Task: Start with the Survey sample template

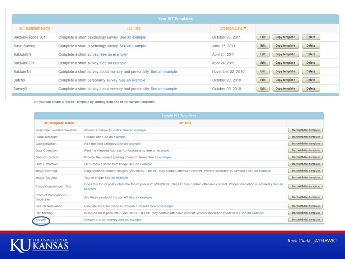Action: (305, 220)
